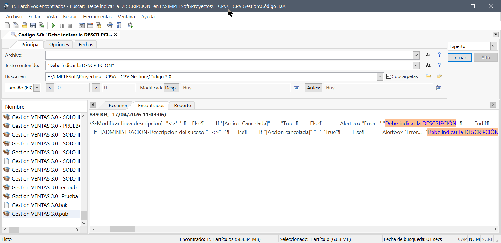
Task: Switch to the Fechas tab
Action: coord(86,45)
